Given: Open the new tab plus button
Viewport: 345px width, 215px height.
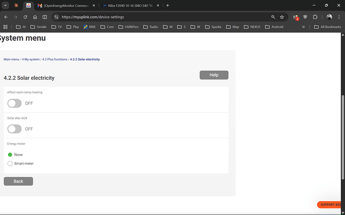Looking at the screenshot, I should pos(167,5).
